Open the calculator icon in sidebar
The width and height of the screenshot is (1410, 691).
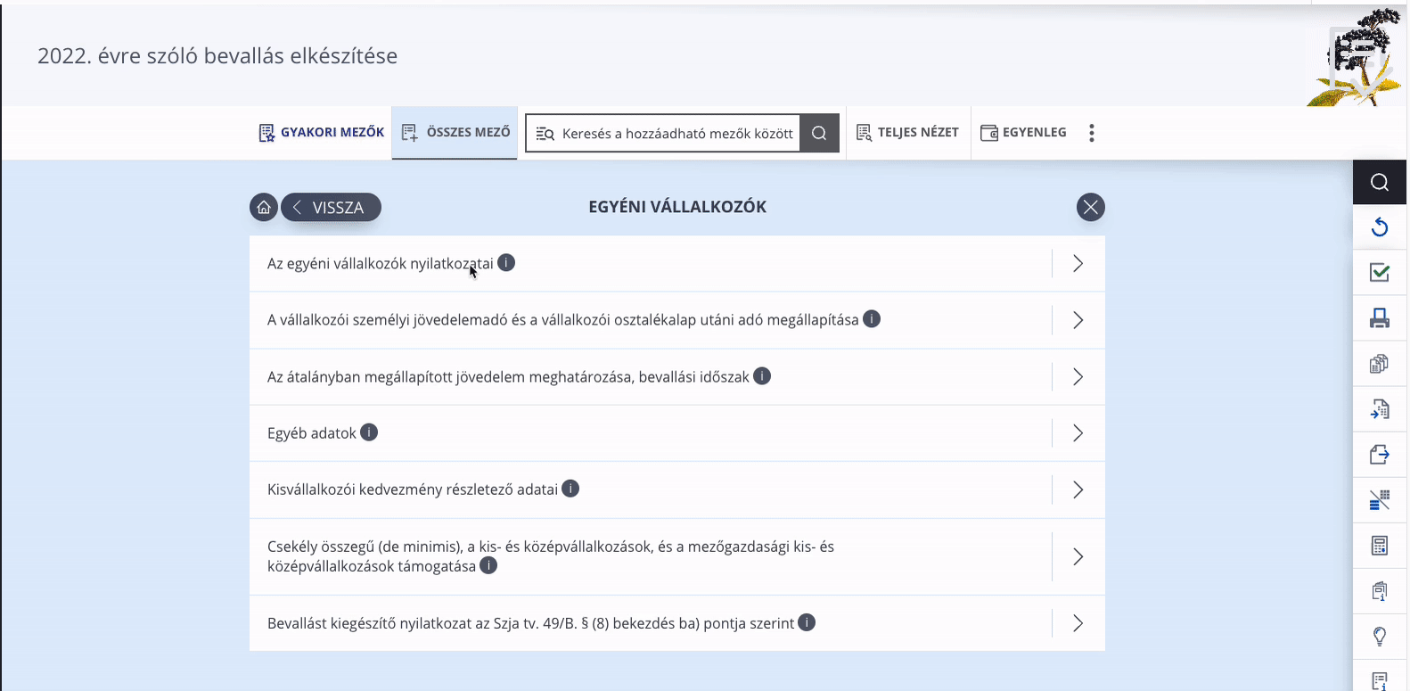coord(1380,546)
